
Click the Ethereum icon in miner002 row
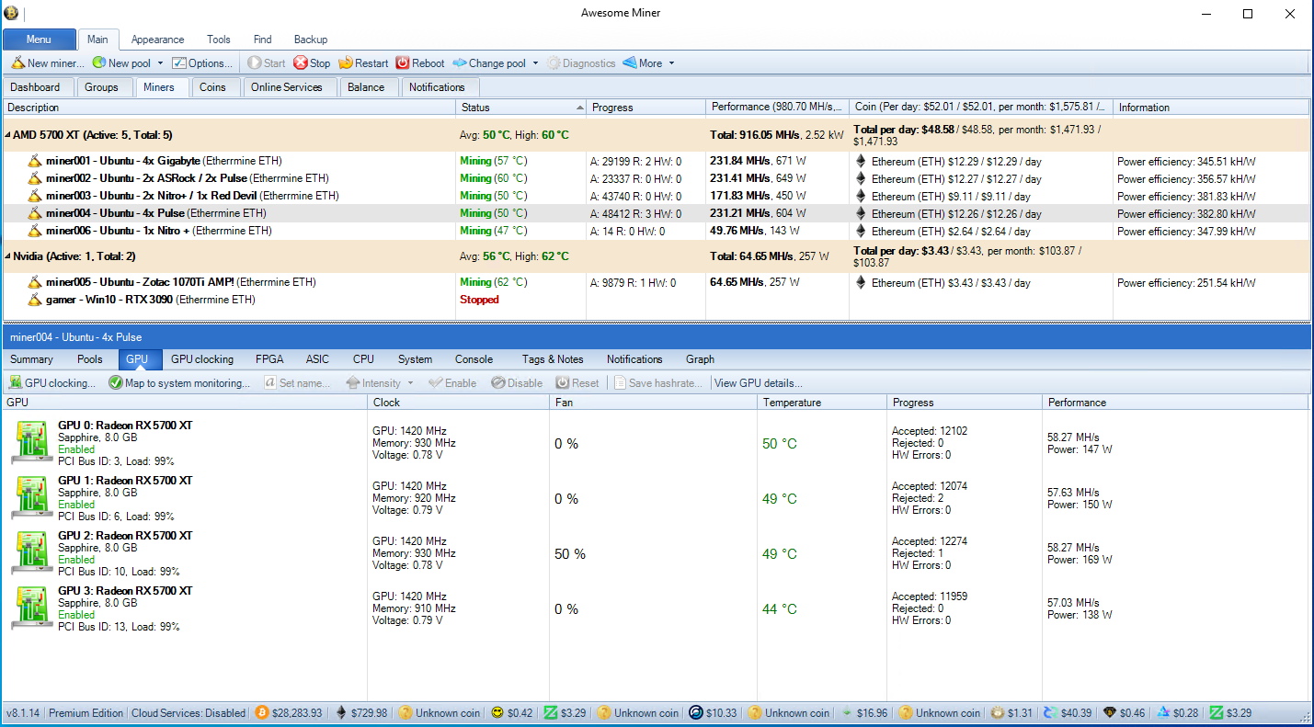point(862,178)
